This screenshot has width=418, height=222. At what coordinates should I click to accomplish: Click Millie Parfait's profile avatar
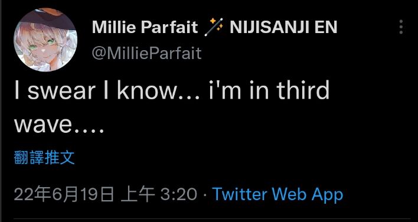(x=45, y=40)
